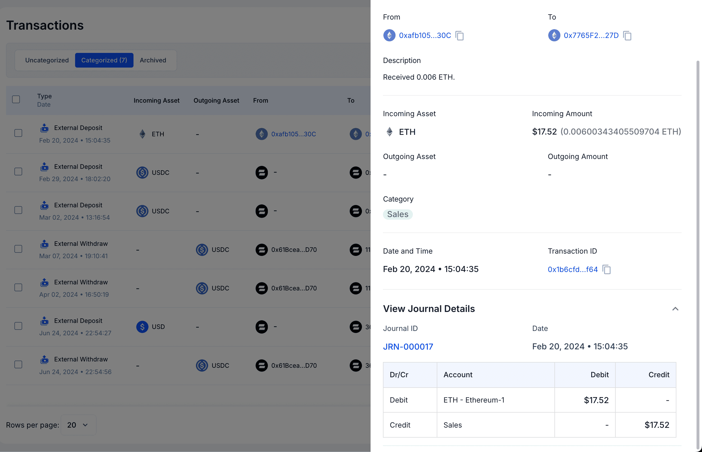The height and width of the screenshot is (452, 702).
Task: Toggle the select-all checkbox in table header
Action: (16, 99)
